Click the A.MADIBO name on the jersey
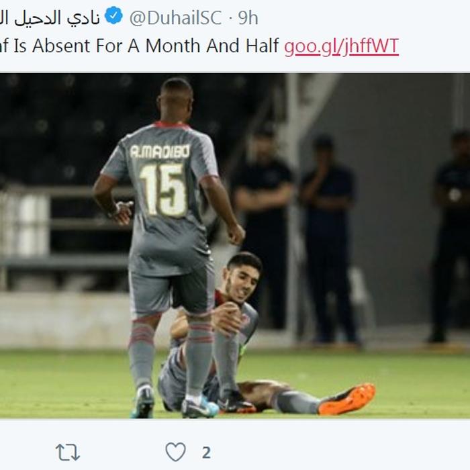470x470 pixels. [x=160, y=151]
